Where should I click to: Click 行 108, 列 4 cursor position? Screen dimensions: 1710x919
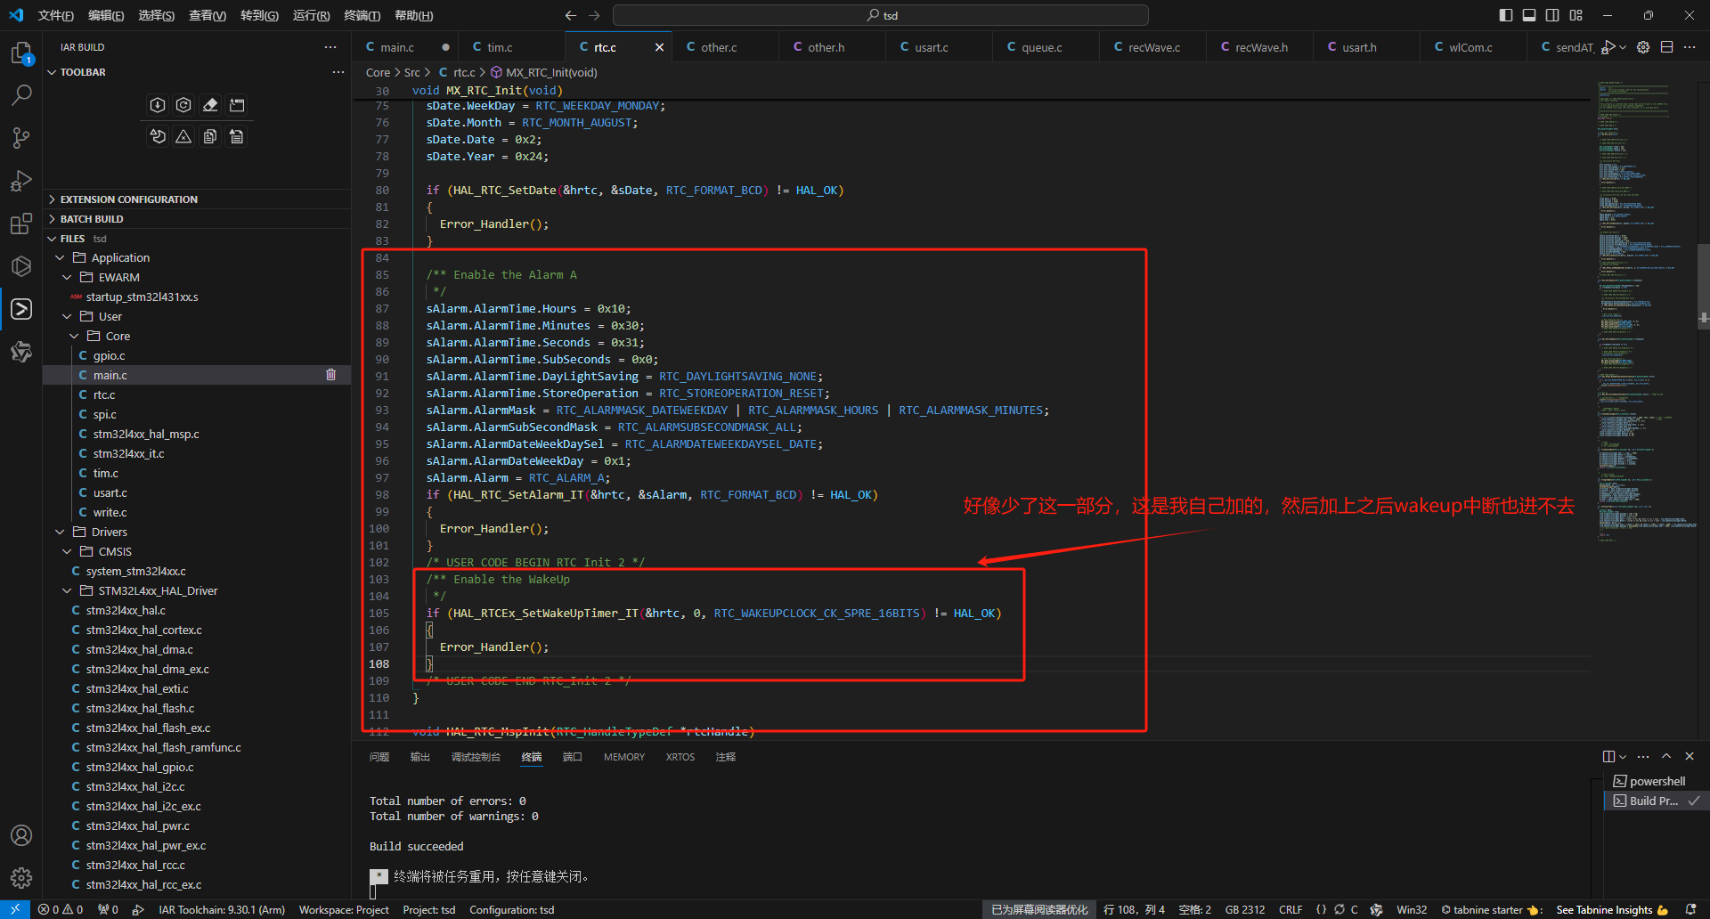point(1134,909)
